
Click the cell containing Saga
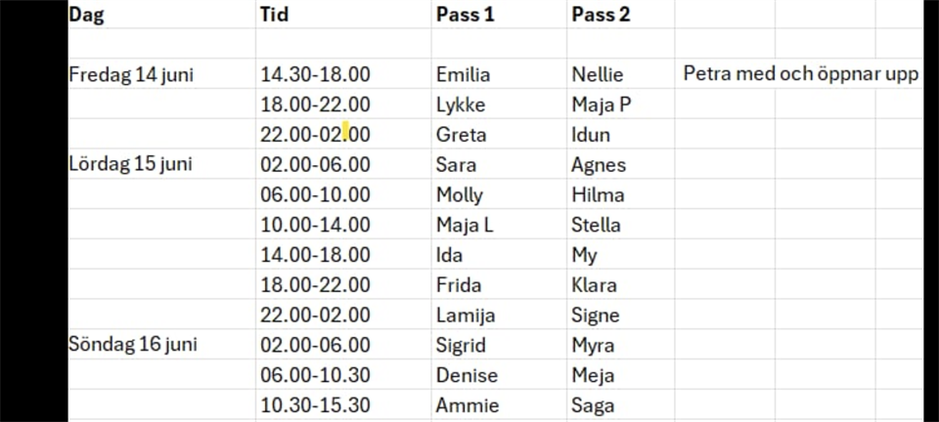coord(593,405)
